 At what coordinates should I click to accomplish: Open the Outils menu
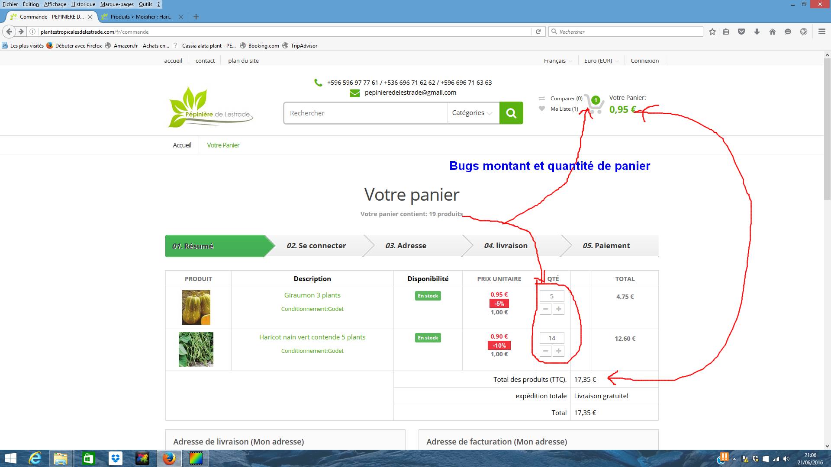click(x=145, y=4)
